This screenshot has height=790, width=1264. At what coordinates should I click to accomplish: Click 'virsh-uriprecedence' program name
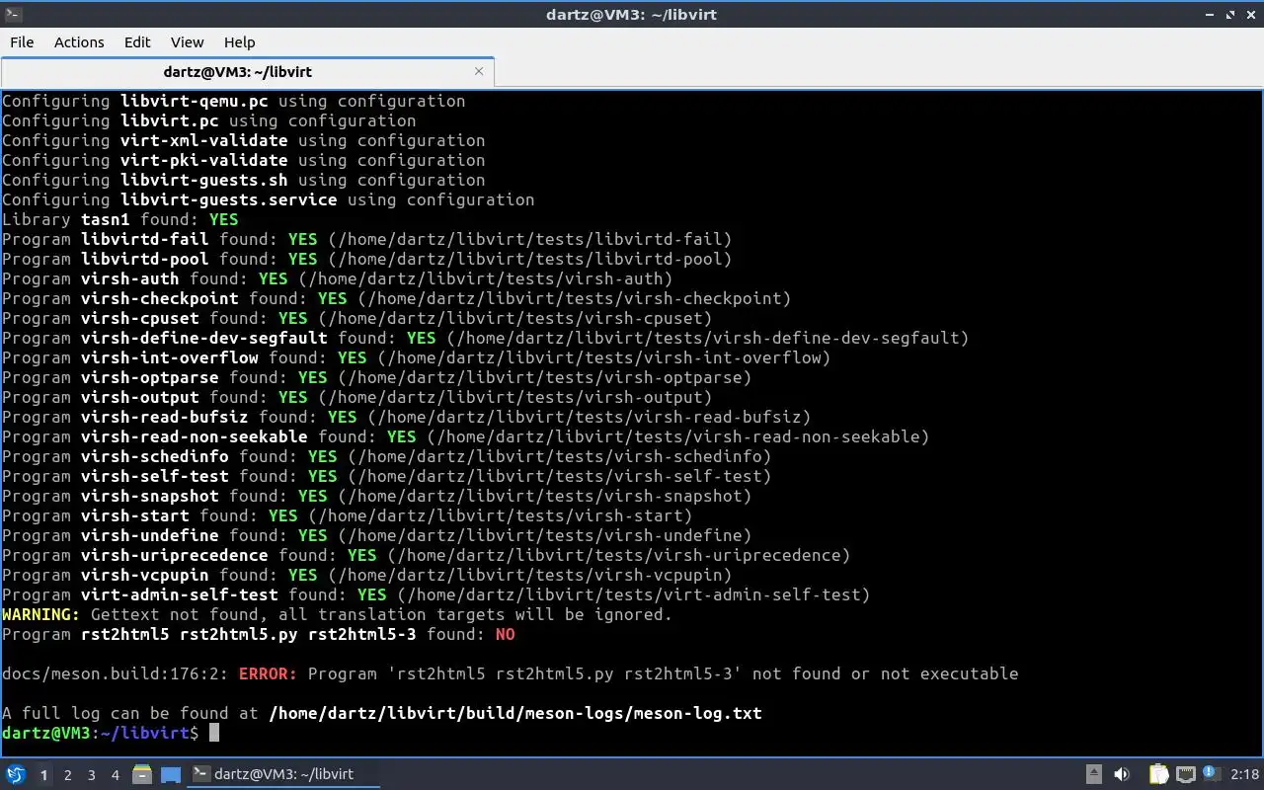click(174, 555)
